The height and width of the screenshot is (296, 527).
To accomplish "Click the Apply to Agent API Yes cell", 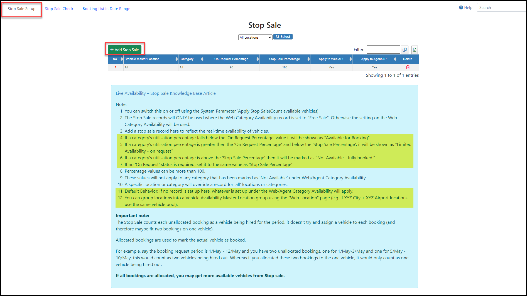I will click(375, 67).
